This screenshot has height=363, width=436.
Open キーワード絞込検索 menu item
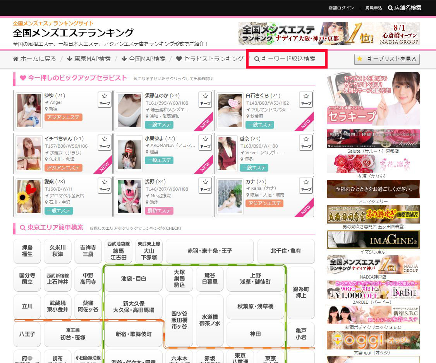pyautogui.click(x=285, y=58)
